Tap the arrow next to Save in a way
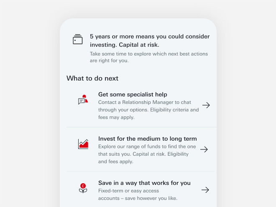 205,190
